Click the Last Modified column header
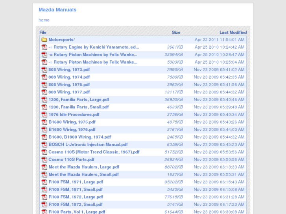 [x=233, y=33]
